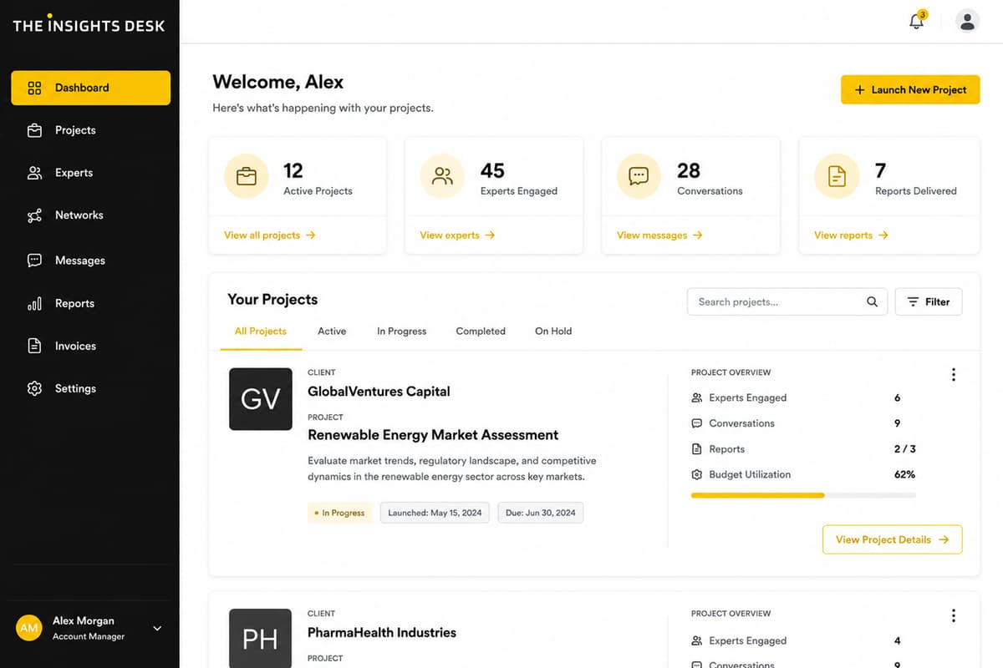Click Reports icon in GlobalVentures overview
Viewport: 1003px width, 668px height.
[697, 449]
